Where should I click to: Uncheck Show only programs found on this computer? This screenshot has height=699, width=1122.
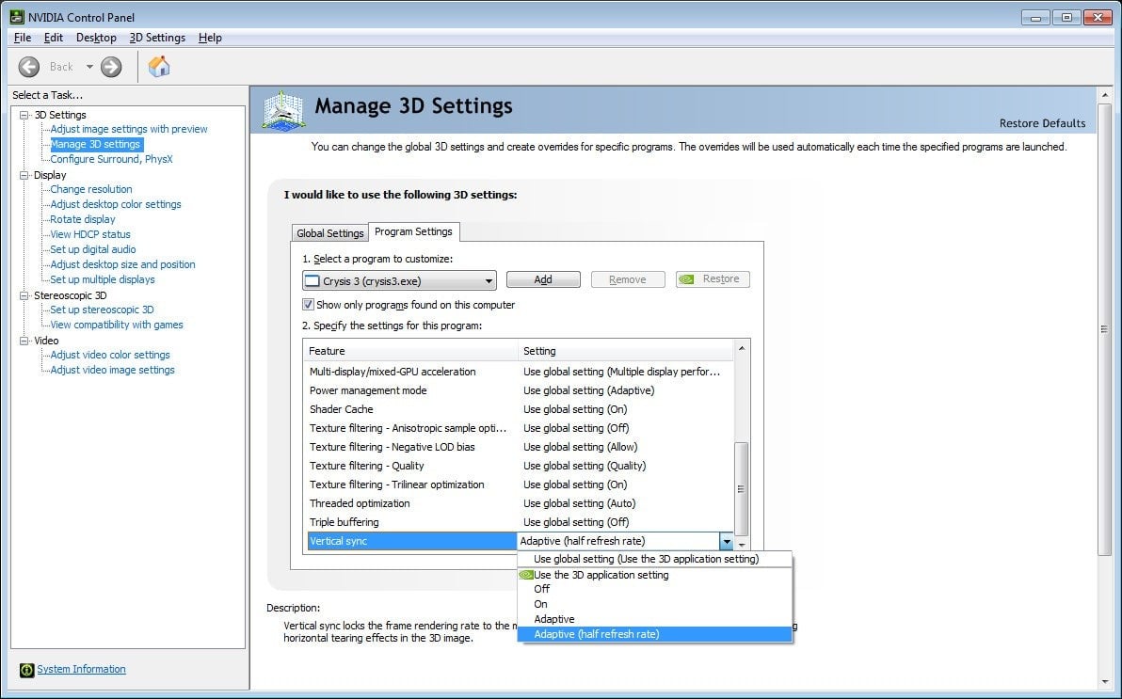click(308, 305)
